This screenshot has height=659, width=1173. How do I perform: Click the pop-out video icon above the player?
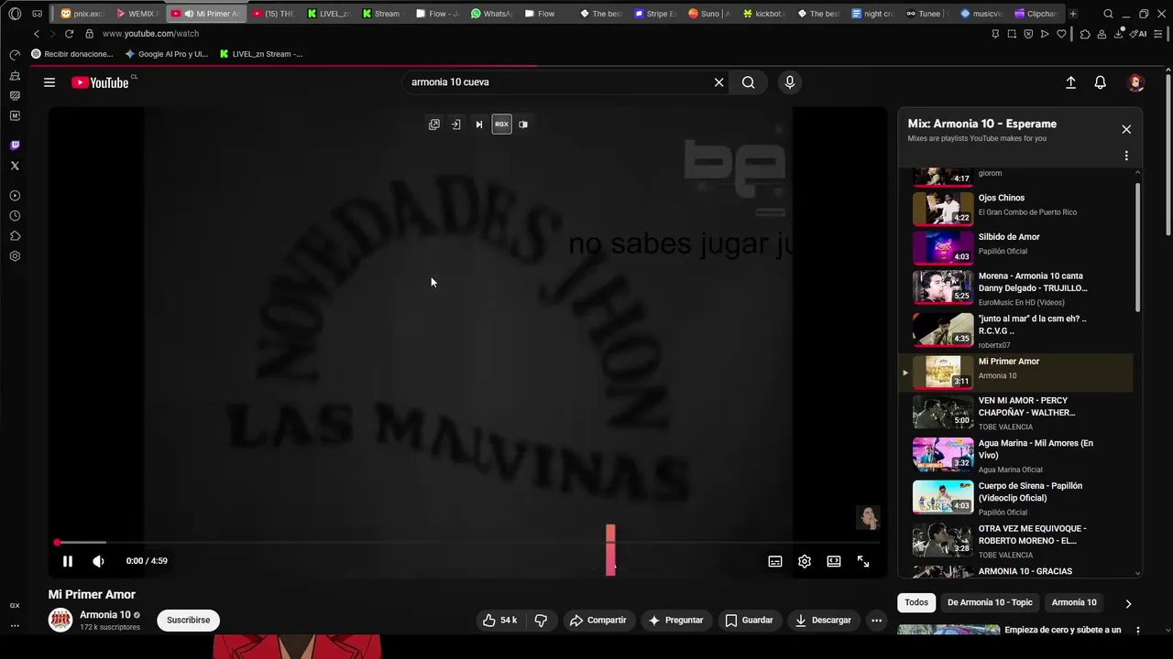434,124
